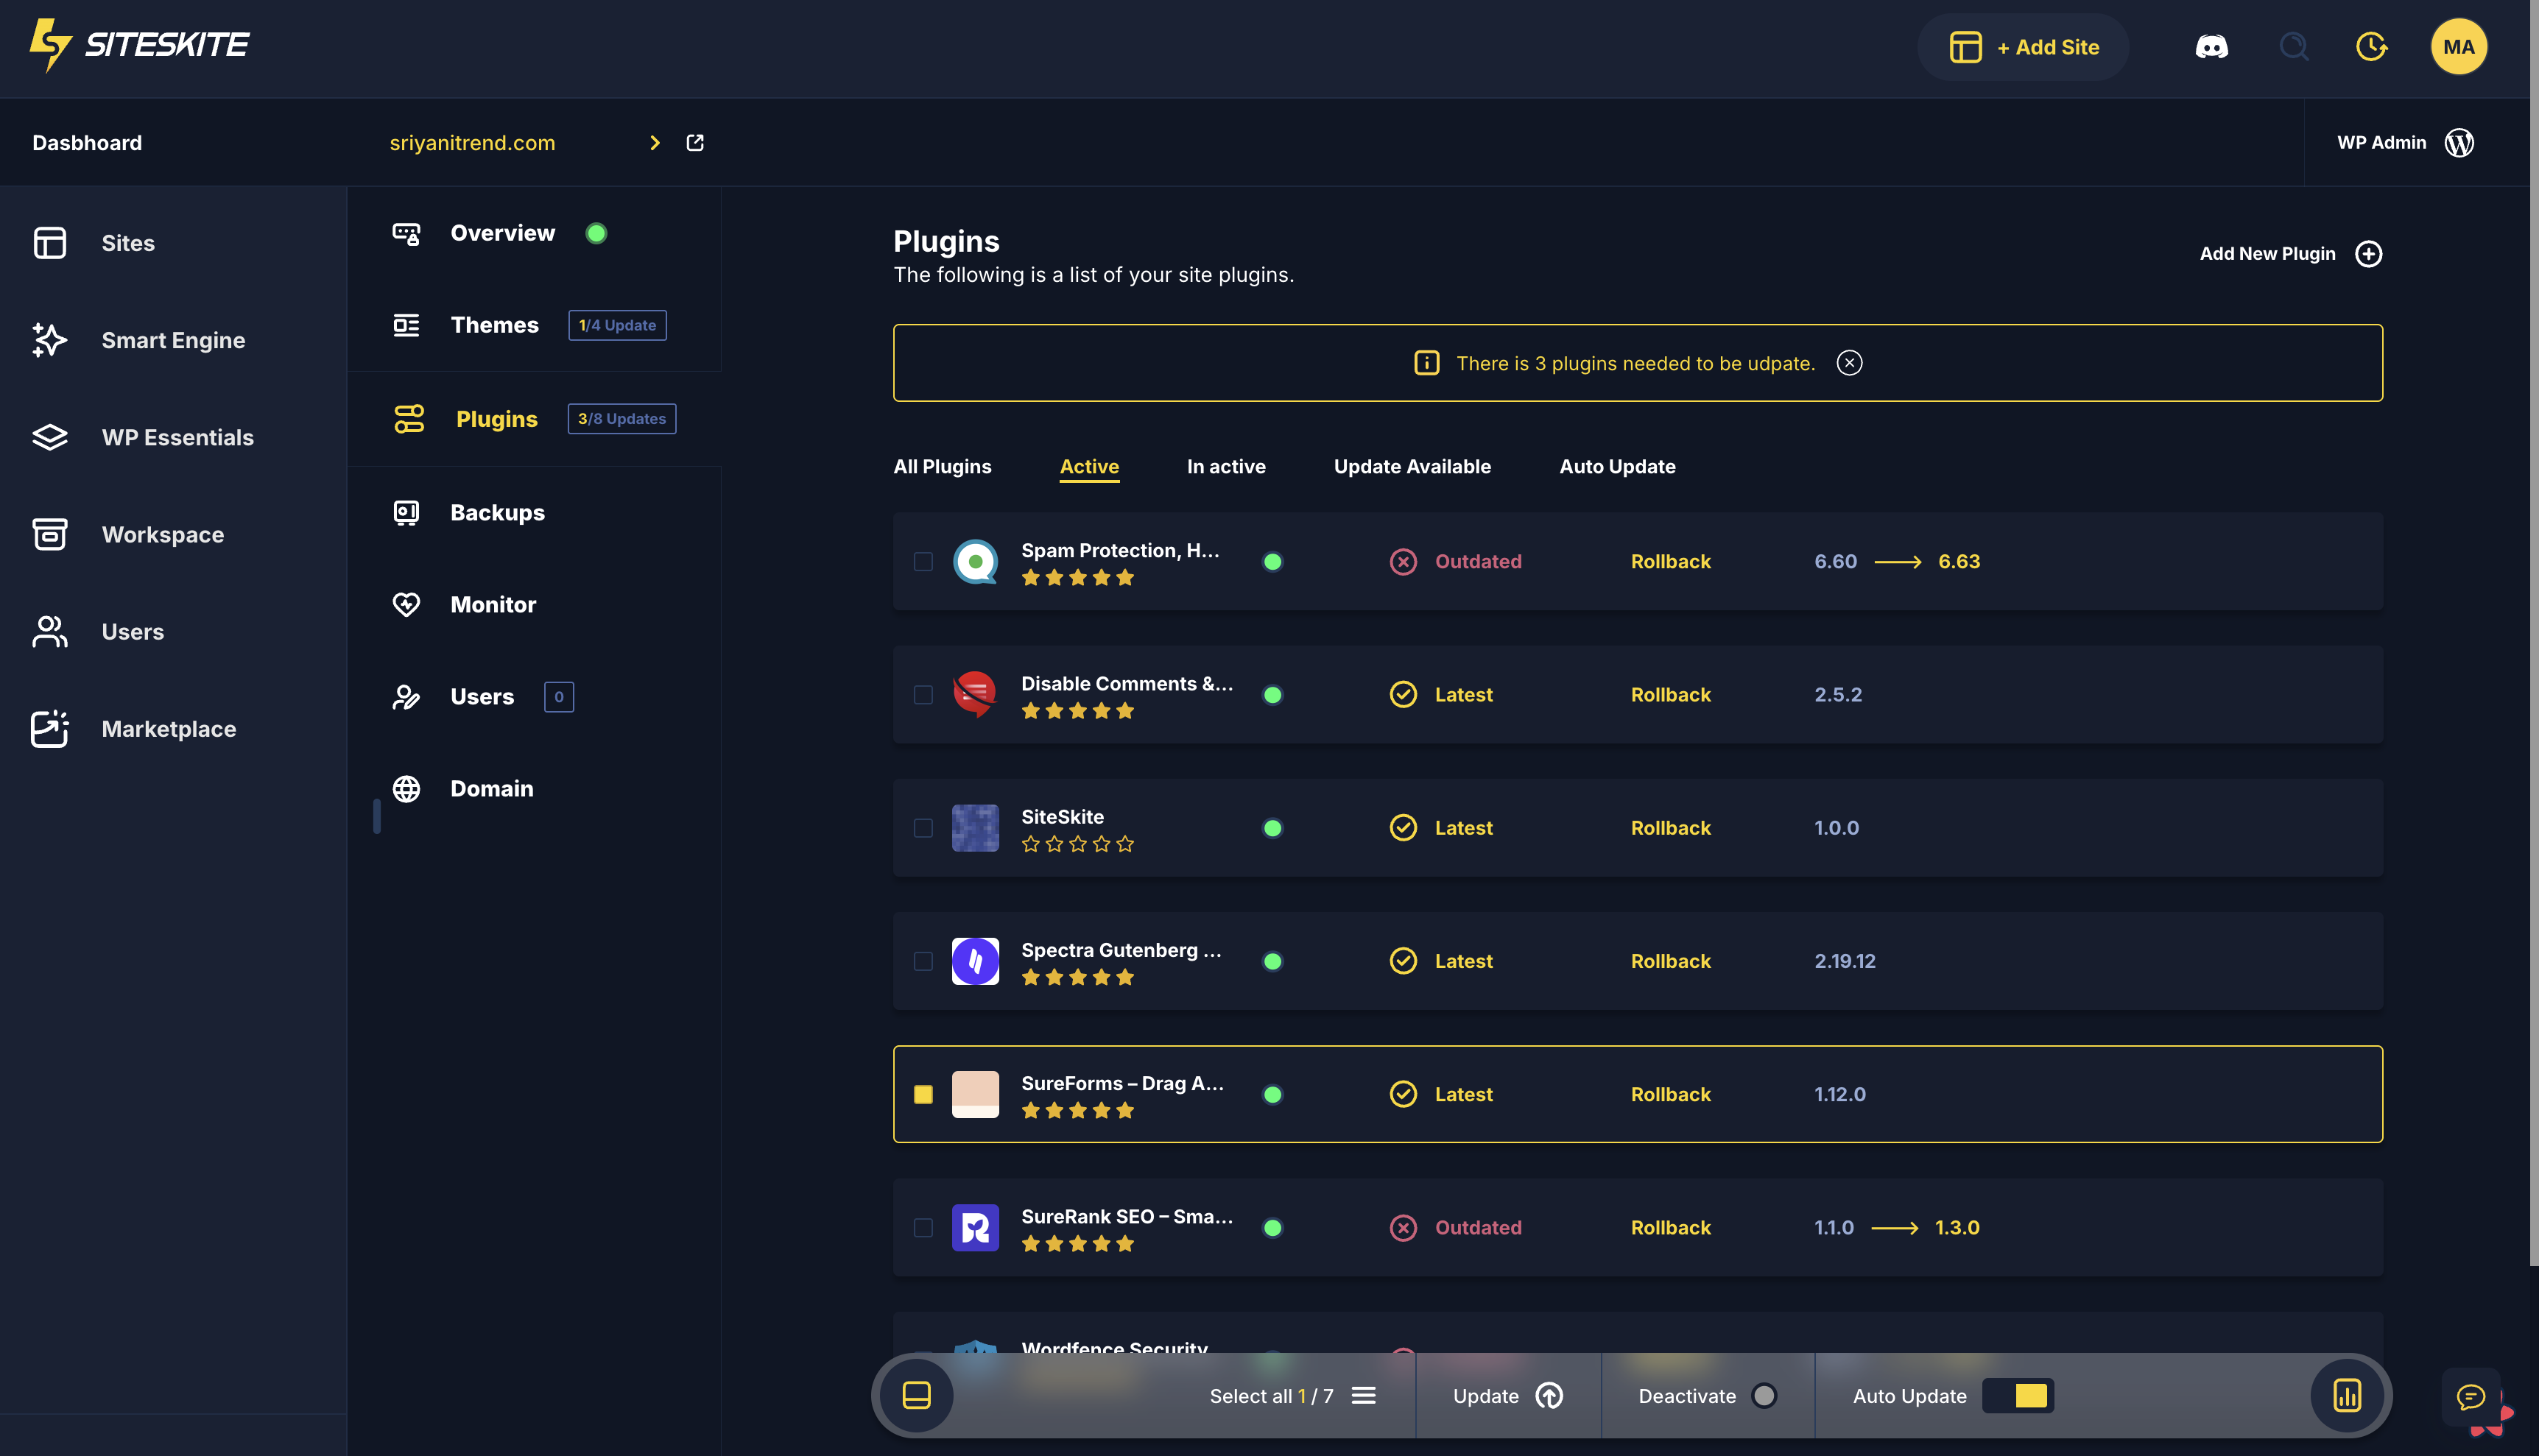Image resolution: width=2539 pixels, height=1456 pixels.
Task: Uncheck the SureForms plugin checkbox
Action: click(x=923, y=1095)
